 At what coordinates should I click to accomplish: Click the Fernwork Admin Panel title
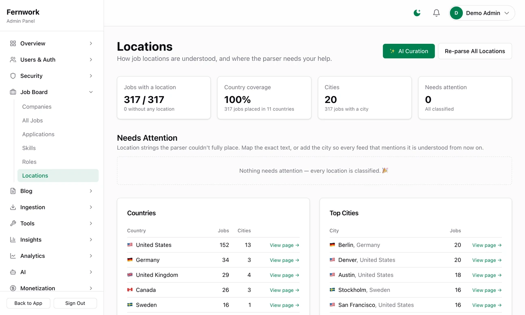(23, 16)
